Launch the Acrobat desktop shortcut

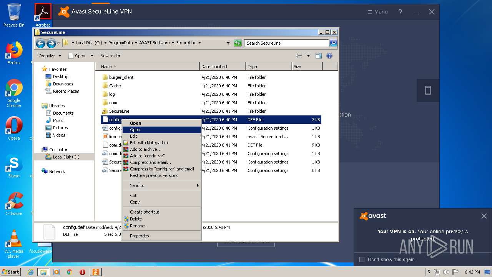(x=43, y=15)
